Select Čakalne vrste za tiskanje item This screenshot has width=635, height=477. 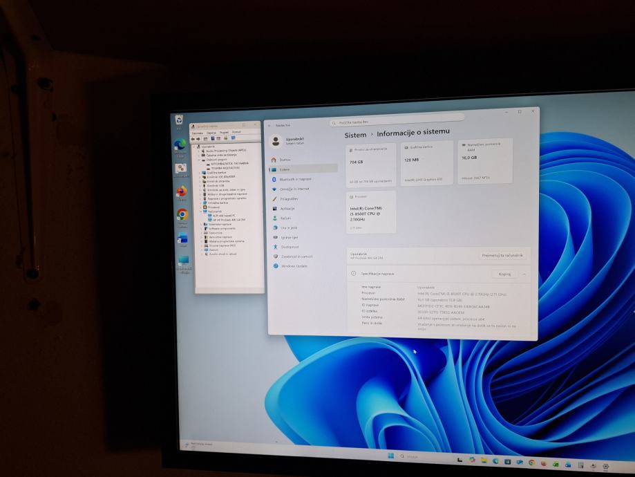click(222, 155)
